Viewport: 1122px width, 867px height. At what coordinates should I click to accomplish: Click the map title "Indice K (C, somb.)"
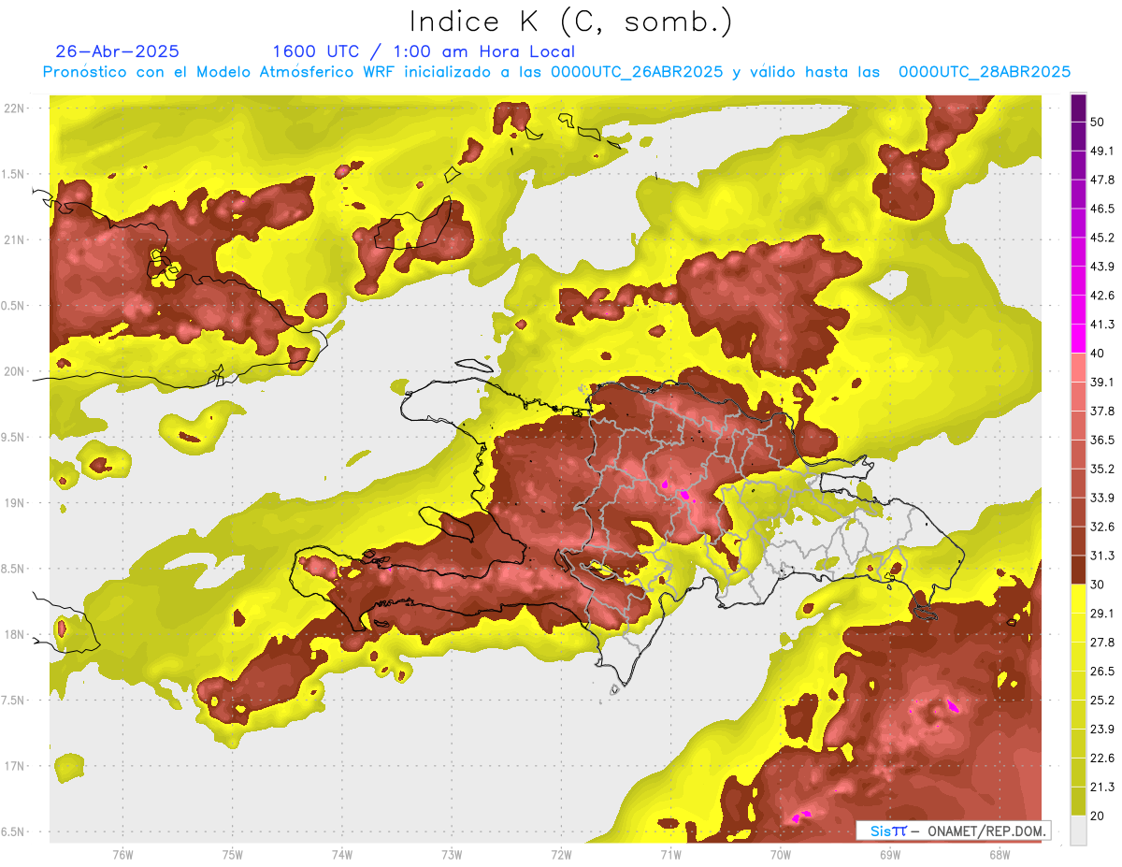tap(570, 22)
